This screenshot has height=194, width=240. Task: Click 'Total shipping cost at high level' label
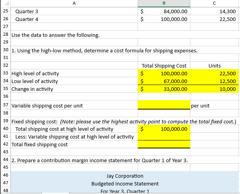64,129
